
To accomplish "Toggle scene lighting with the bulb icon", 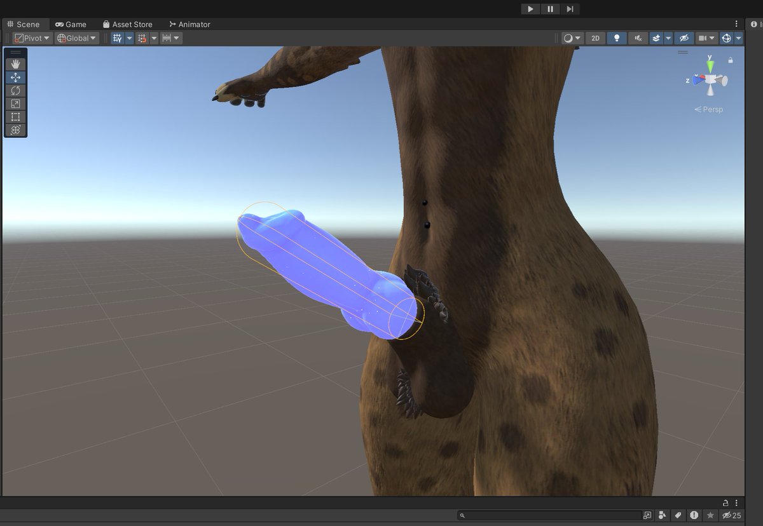I will point(615,38).
